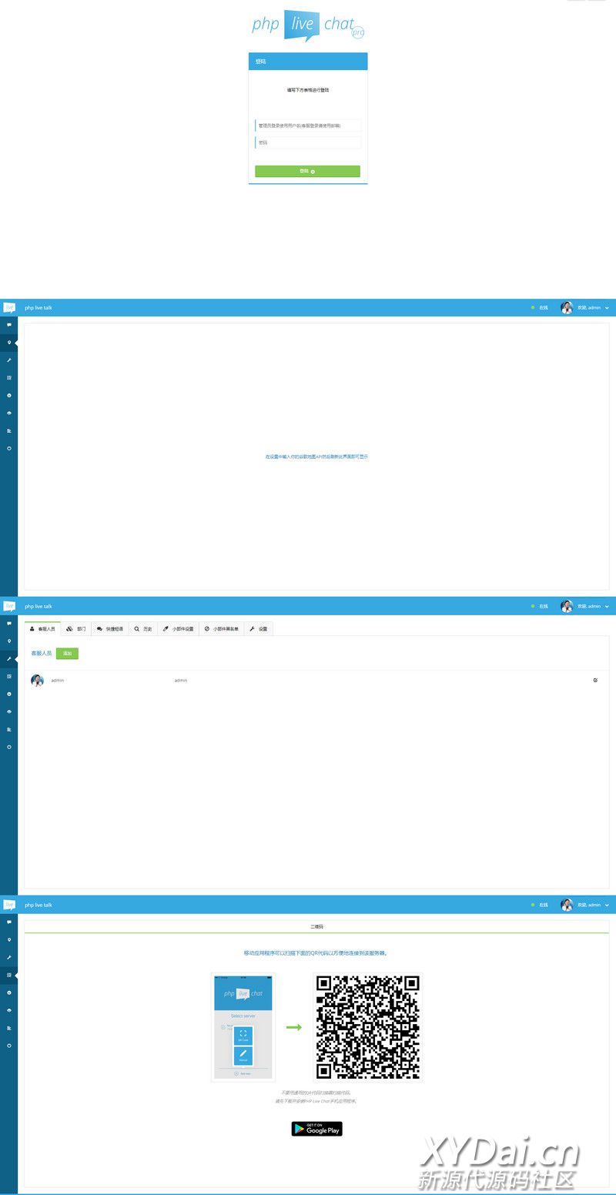This screenshot has width=616, height=1195.
Task: Click 在线 status in 二维码 screen header
Action: [x=540, y=905]
